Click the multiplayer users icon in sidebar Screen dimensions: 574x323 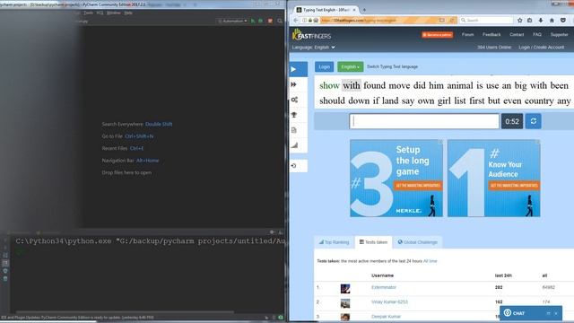(294, 100)
